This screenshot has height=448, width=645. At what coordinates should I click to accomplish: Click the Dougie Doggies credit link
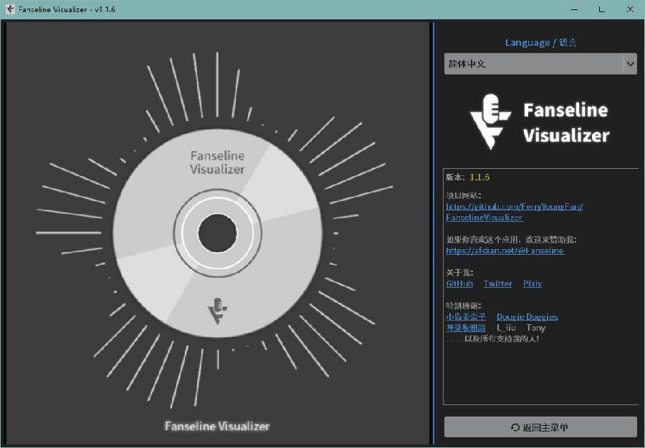pyautogui.click(x=527, y=316)
